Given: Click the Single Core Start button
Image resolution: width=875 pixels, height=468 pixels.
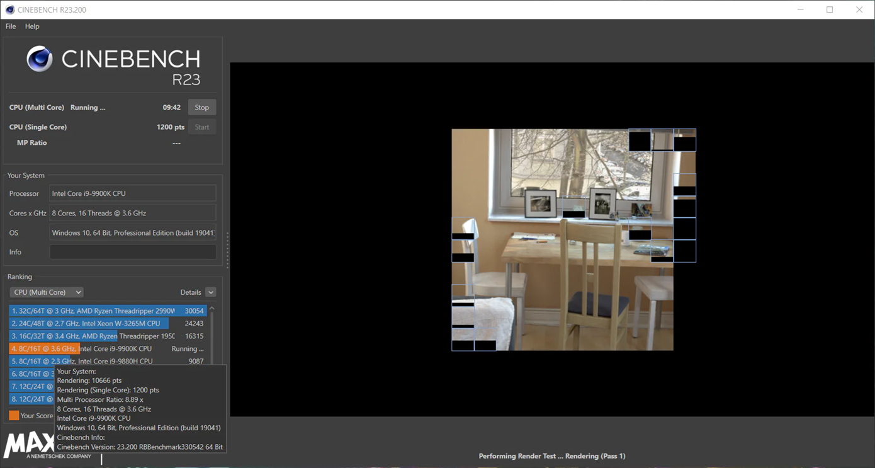Looking at the screenshot, I should click(x=201, y=127).
